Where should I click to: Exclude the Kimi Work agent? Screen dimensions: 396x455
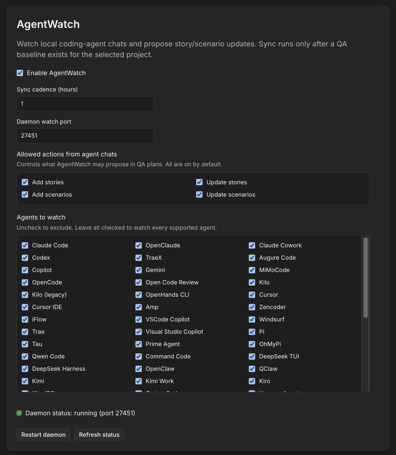coord(139,381)
